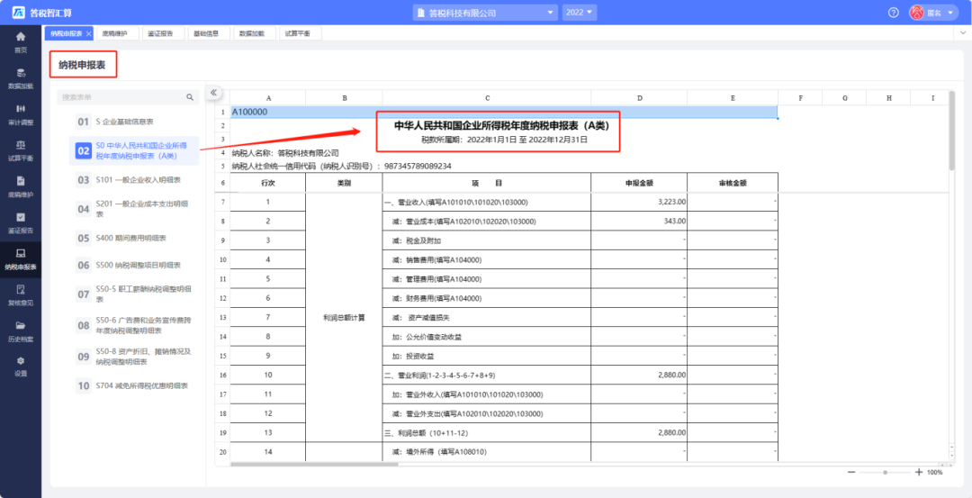Image resolution: width=972 pixels, height=498 pixels.
Task: Open 设置 in the left sidebar
Action: tap(21, 367)
